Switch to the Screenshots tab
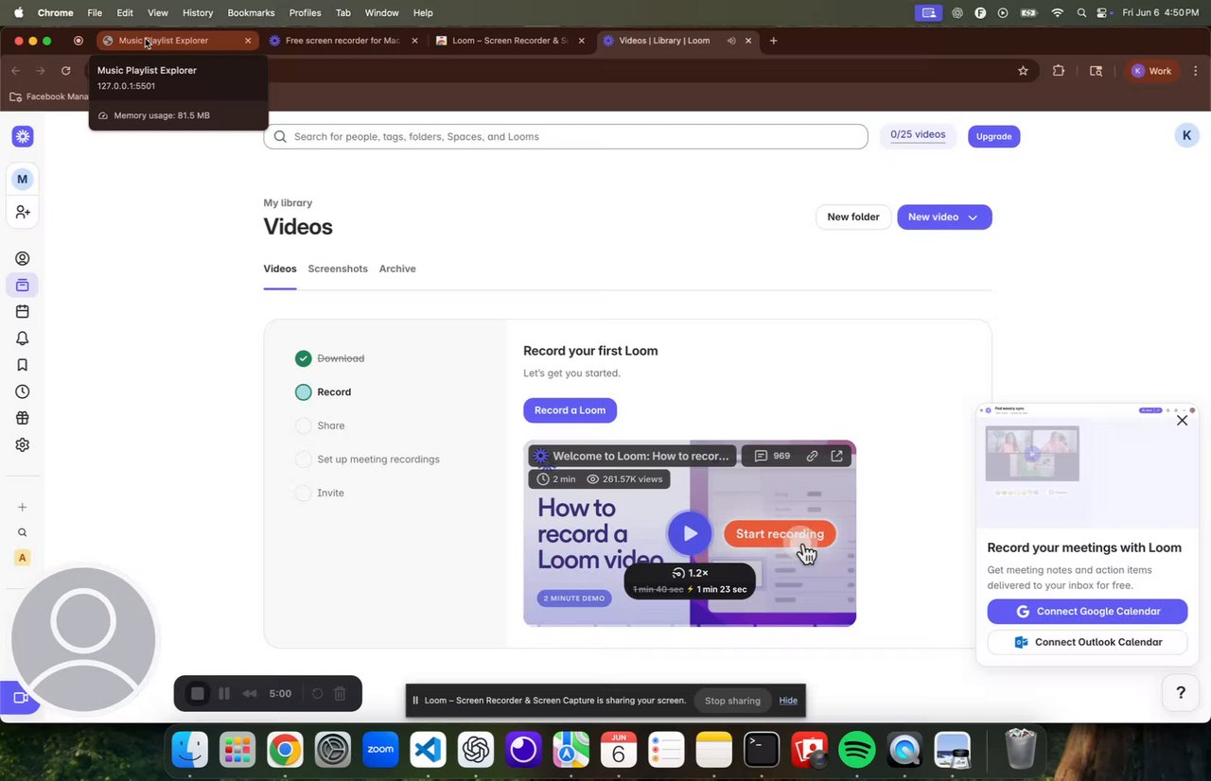The width and height of the screenshot is (1211, 781). click(338, 269)
